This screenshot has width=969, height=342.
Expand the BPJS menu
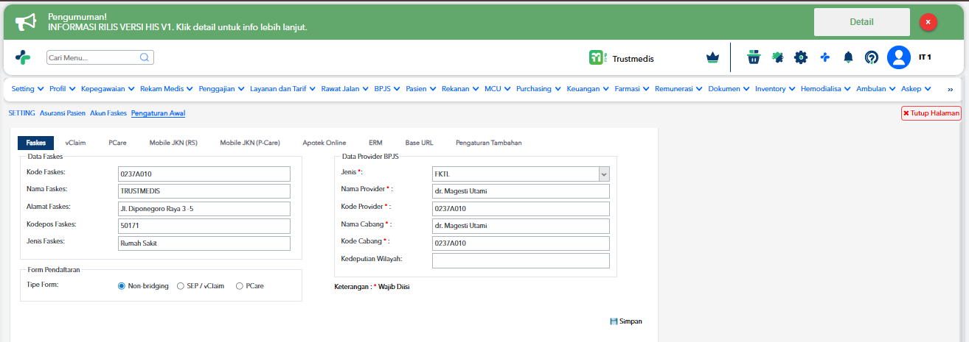387,89
